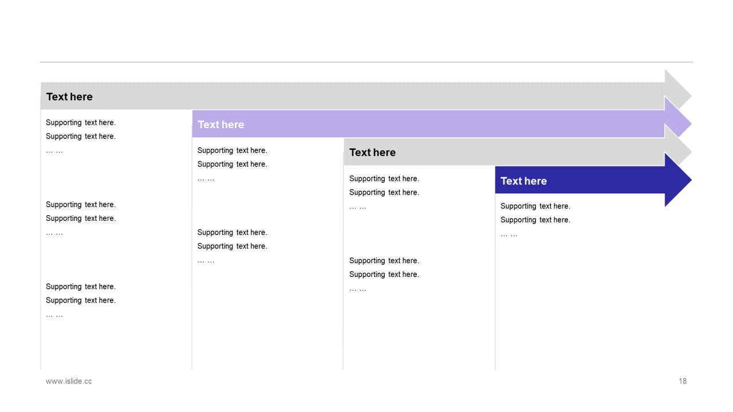Select the ellipsis line under dark blue arrow column
The width and height of the screenshot is (733, 412).
tap(509, 234)
